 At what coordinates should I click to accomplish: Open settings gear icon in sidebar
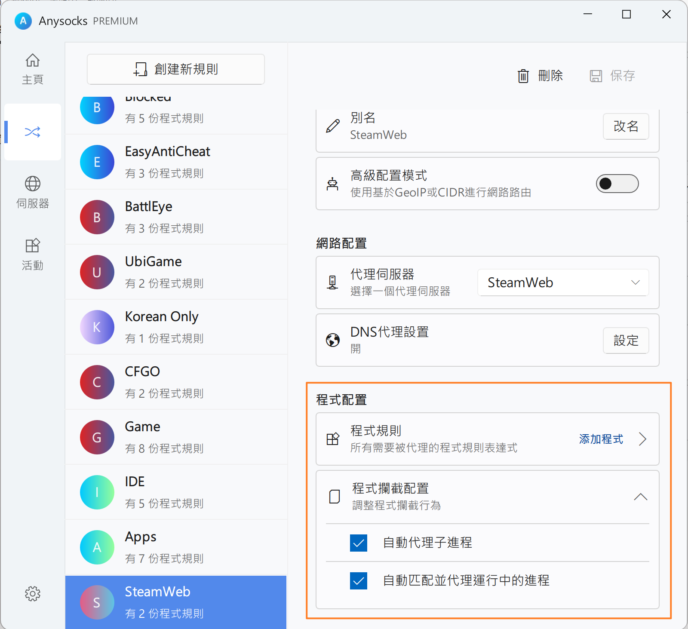pos(33,594)
